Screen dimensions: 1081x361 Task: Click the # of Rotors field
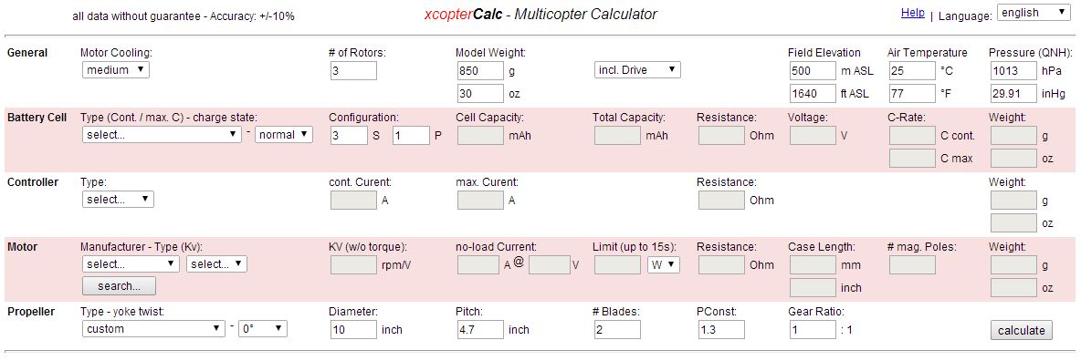point(353,70)
